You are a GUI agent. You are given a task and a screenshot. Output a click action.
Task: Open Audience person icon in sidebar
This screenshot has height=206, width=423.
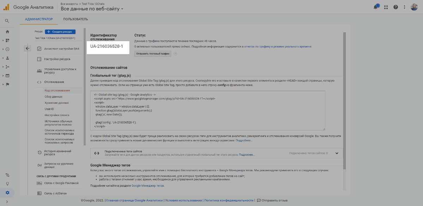pyautogui.click(x=7, y=58)
